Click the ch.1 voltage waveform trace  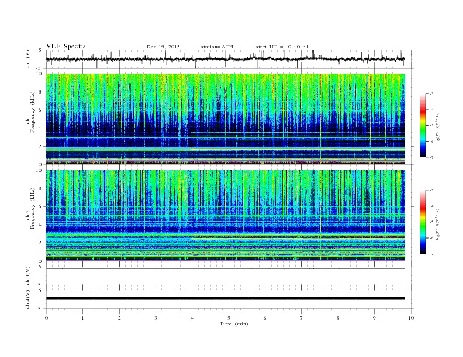click(225, 59)
